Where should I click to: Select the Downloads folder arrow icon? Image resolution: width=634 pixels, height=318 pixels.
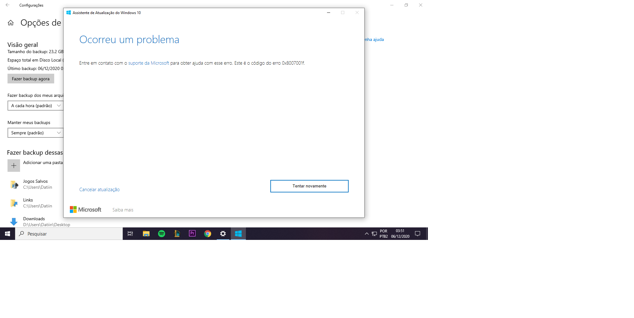14,222
